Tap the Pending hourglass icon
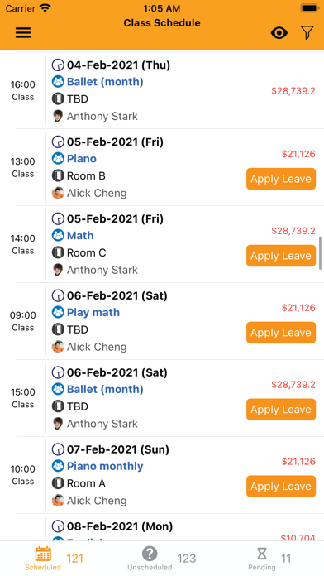The image size is (324, 576). (262, 554)
